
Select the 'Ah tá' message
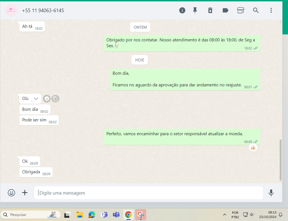pyautogui.click(x=32, y=27)
